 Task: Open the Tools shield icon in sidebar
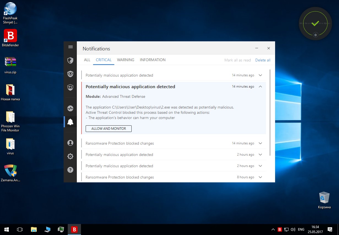pos(70,87)
